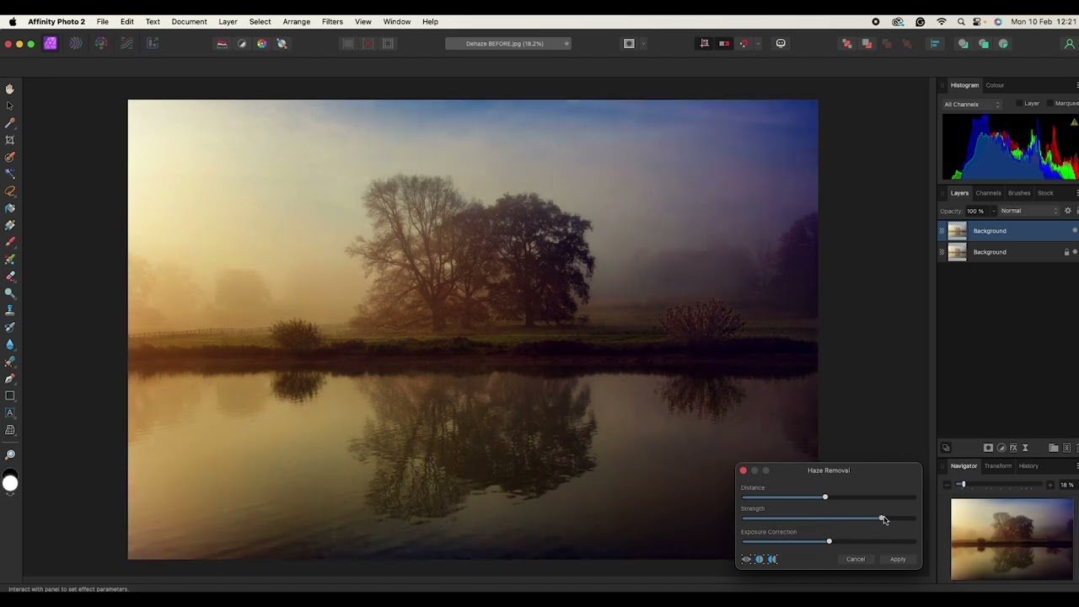Click Cancel in Haze Removal dialog
1079x607 pixels.
click(x=856, y=559)
